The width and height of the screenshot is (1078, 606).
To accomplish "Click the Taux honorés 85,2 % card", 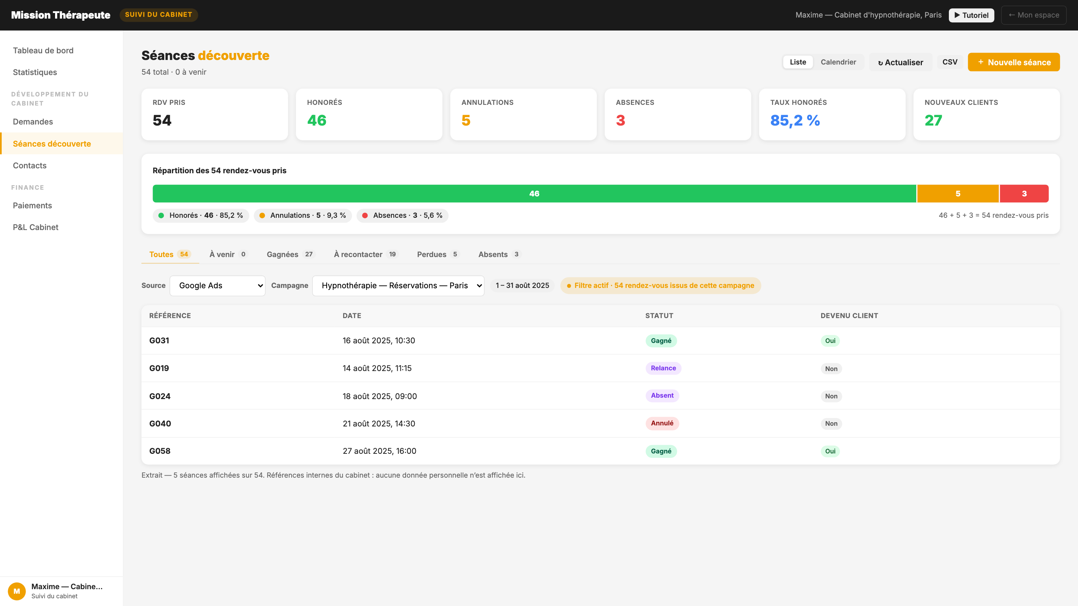I will coord(832,114).
